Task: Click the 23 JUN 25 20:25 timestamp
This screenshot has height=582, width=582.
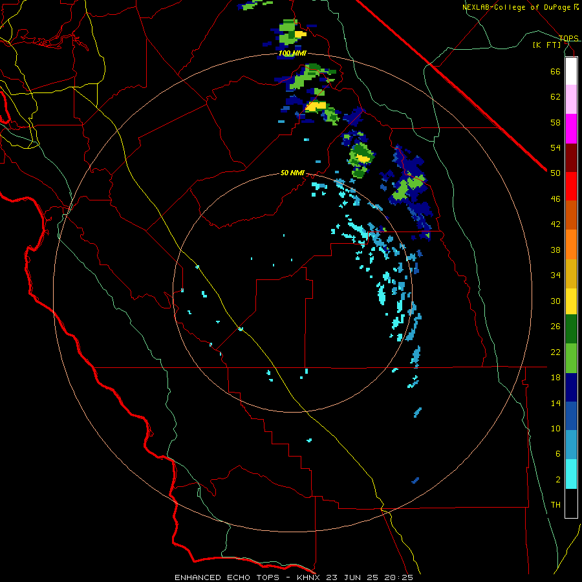Action: pyautogui.click(x=369, y=577)
